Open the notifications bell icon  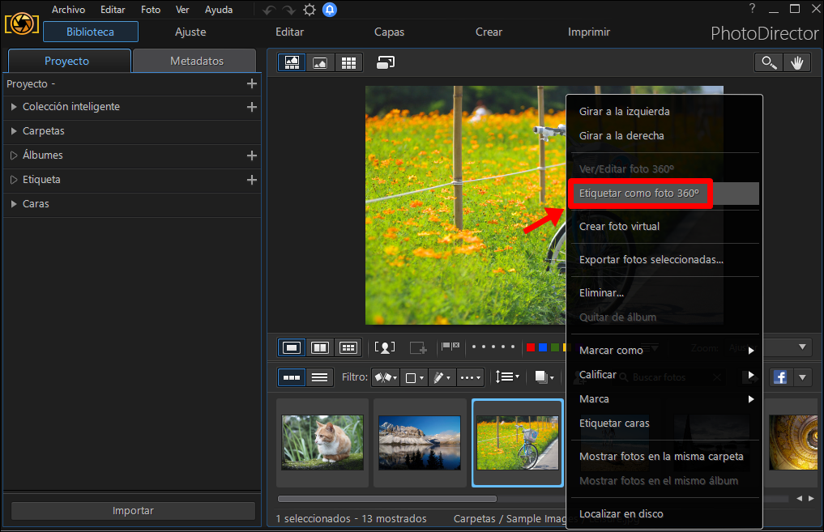(x=330, y=10)
